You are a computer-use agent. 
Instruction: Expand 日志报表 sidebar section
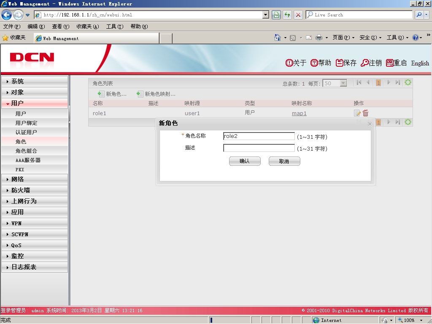point(35,267)
